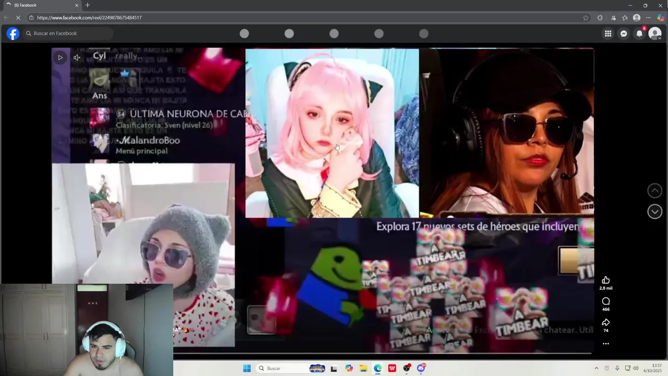Open the Windows Start menu
668x376 pixels.
click(x=247, y=368)
